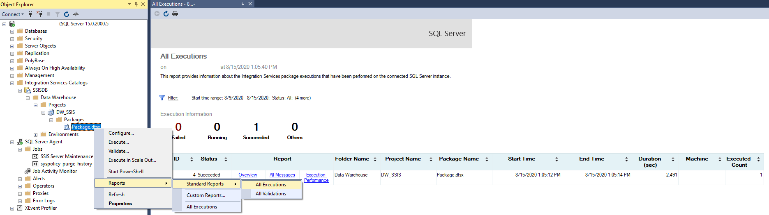This screenshot has height=215, width=769.
Task: Choose Configure... from context menu
Action: 133,133
